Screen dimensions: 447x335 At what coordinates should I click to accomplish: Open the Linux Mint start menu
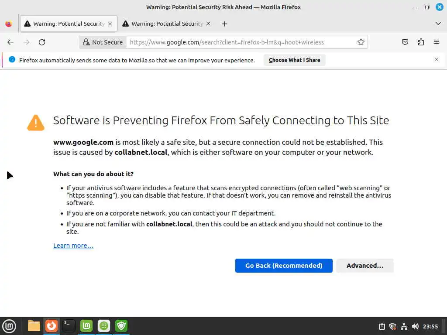click(9, 326)
